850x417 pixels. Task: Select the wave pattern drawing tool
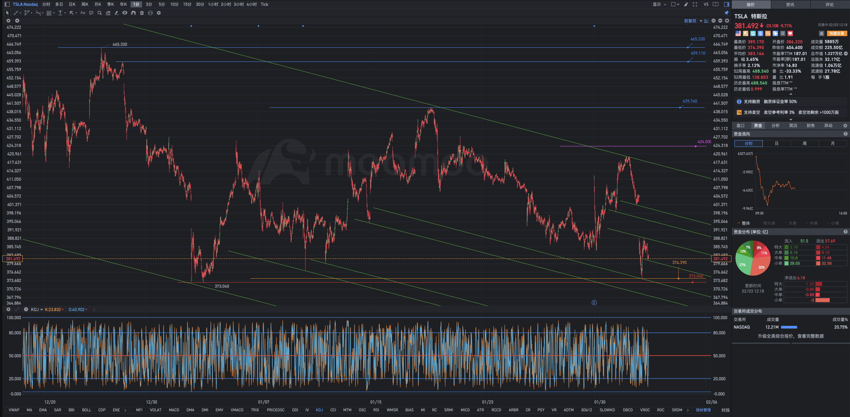pyautogui.click(x=38, y=13)
